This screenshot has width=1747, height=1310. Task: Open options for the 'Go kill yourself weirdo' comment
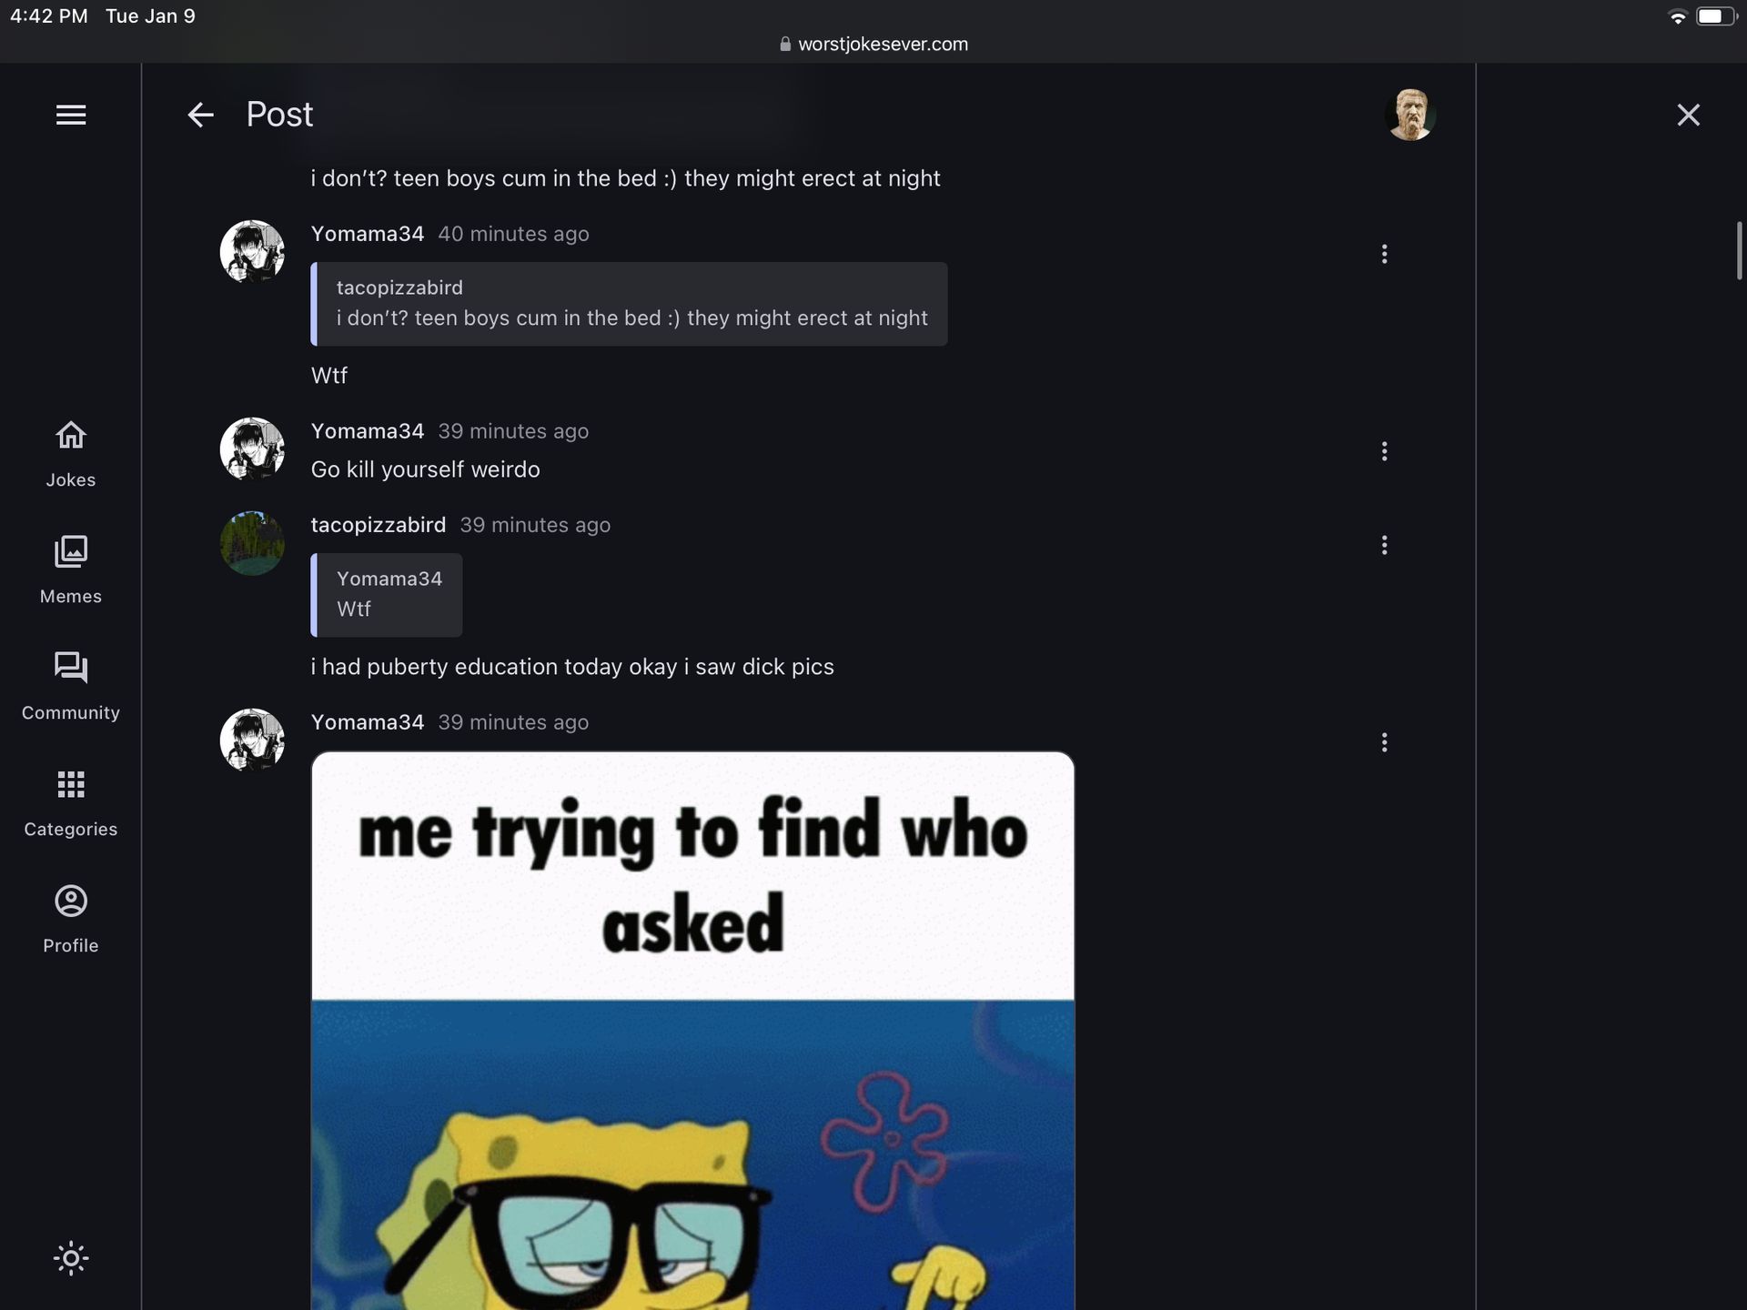pyautogui.click(x=1384, y=451)
